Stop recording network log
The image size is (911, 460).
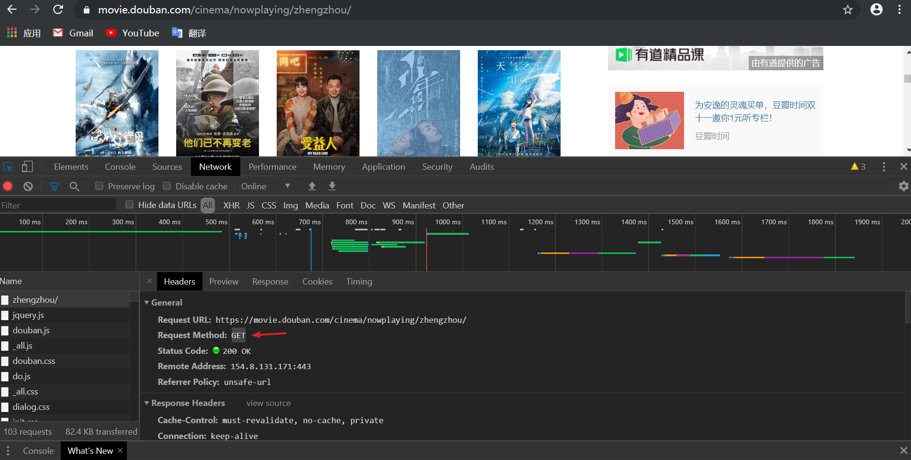(x=8, y=186)
